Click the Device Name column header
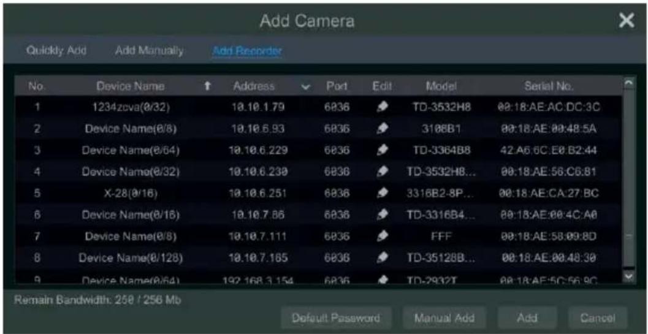Screen dimensions: 648x334 (131, 87)
